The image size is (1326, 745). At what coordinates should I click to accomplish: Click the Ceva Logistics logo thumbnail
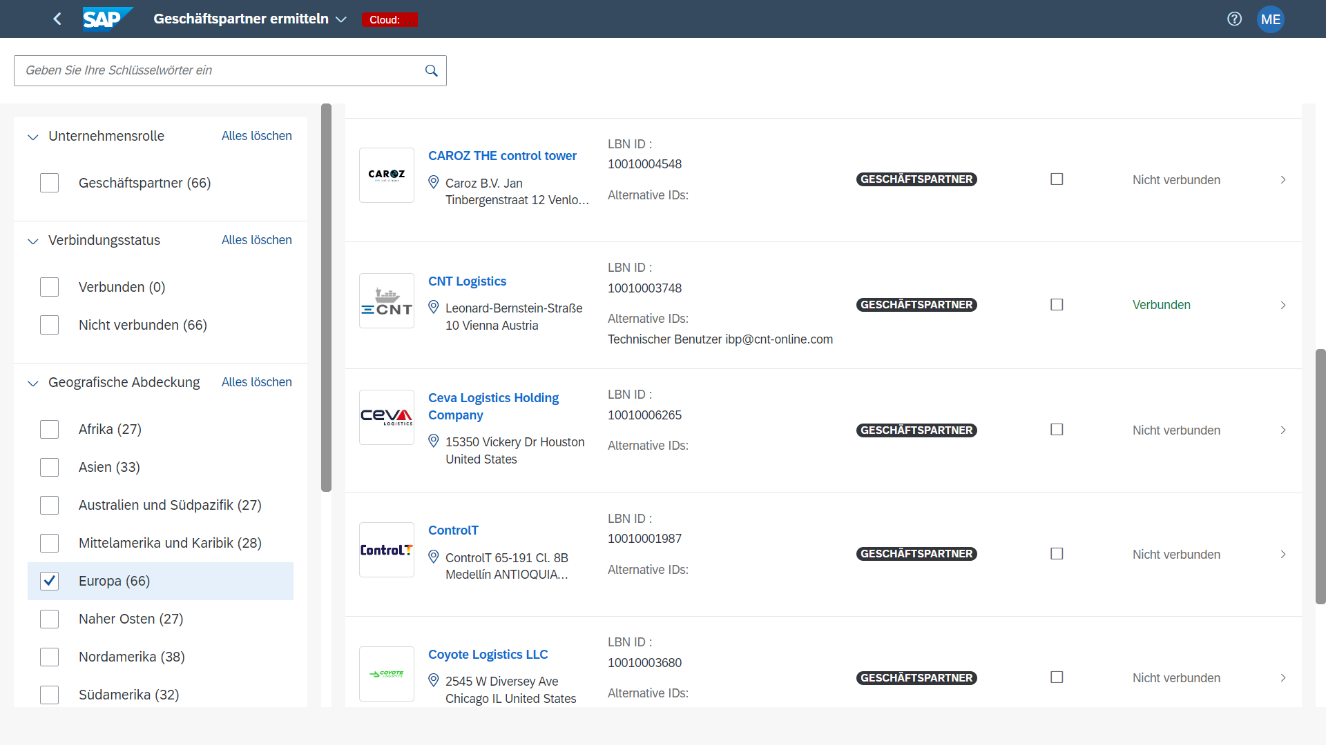(x=387, y=417)
